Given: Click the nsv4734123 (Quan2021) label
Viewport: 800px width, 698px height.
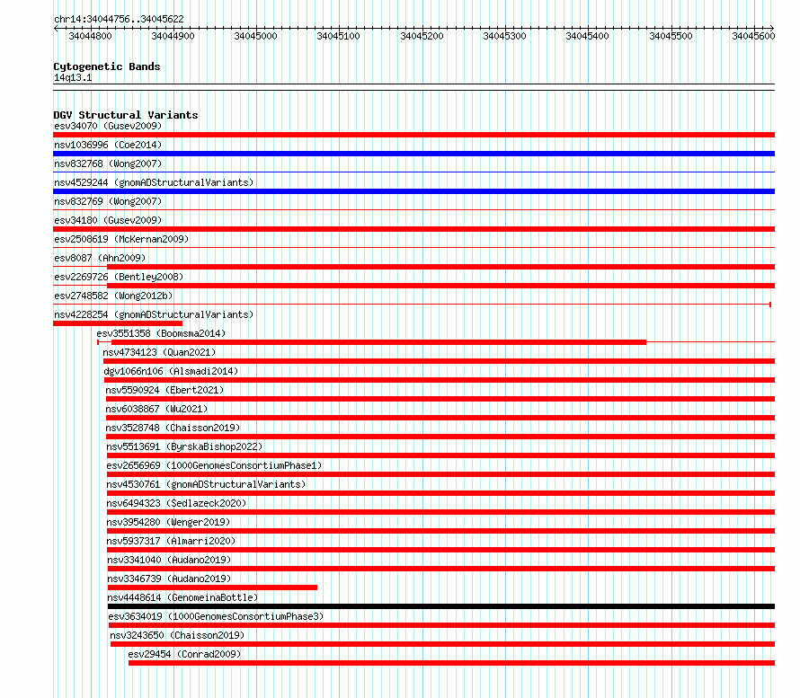Looking at the screenshot, I should (159, 352).
